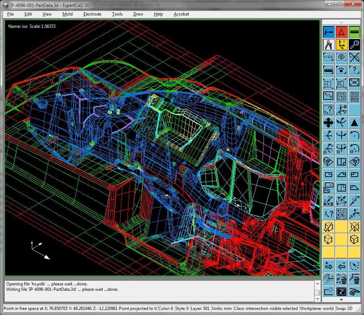Click the message log scroll up arrow
364x315 pixels.
click(x=318, y=284)
